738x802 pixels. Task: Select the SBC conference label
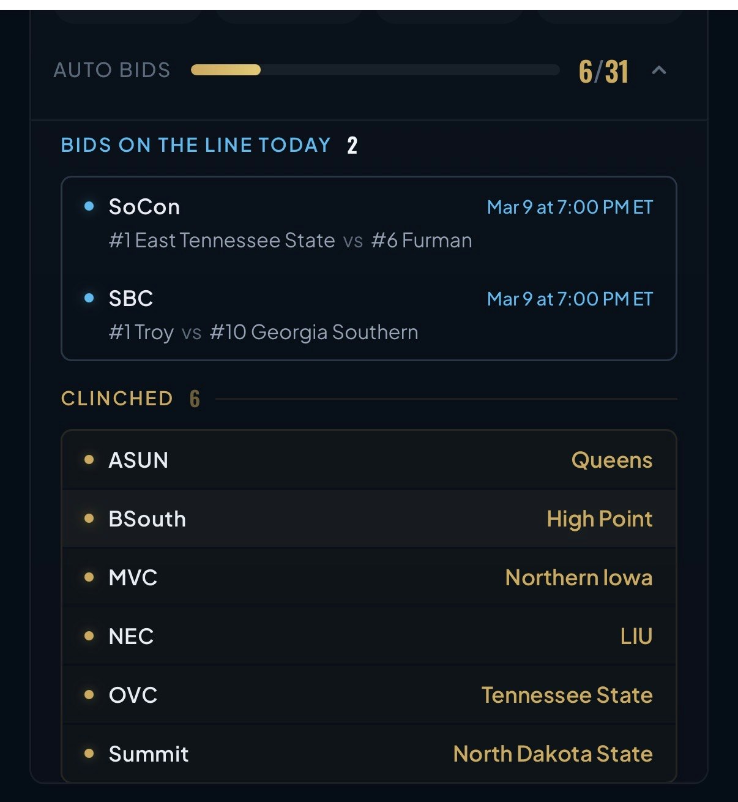(132, 298)
